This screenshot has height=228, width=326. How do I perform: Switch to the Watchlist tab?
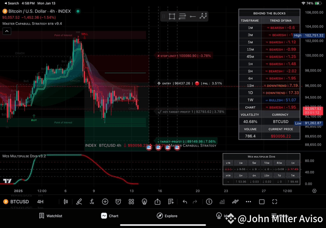pyautogui.click(x=51, y=216)
